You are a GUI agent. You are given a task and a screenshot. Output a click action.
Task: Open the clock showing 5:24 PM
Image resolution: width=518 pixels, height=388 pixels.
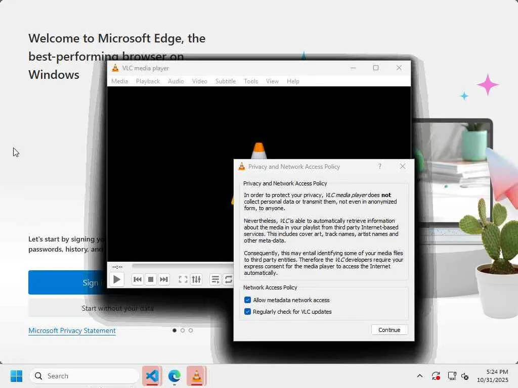click(492, 376)
